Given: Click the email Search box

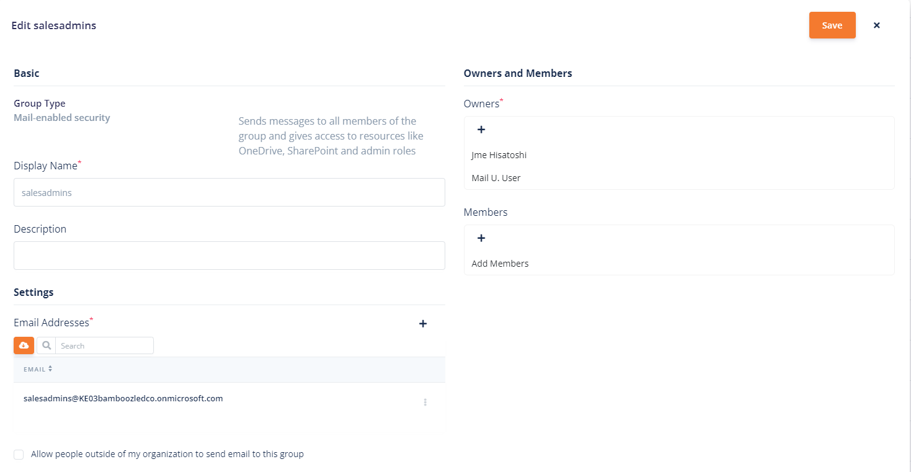Looking at the screenshot, I should (x=104, y=345).
